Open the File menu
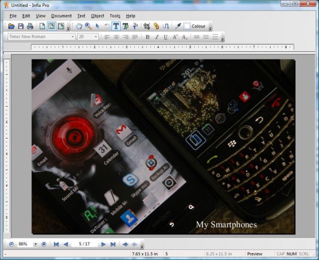This screenshot has height=260, width=319. 13,16
